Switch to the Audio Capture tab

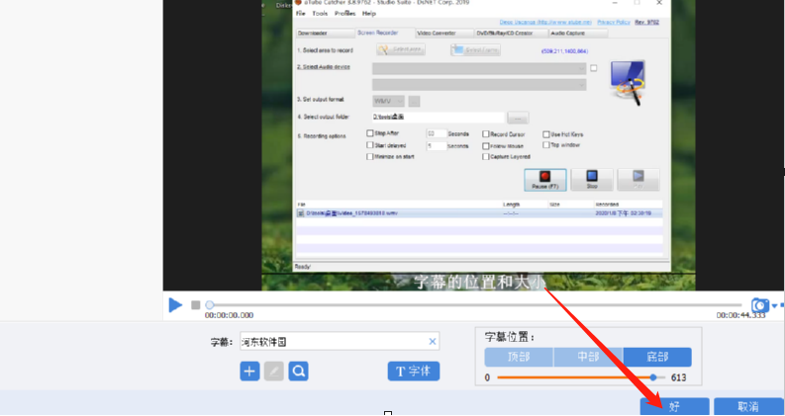click(578, 33)
